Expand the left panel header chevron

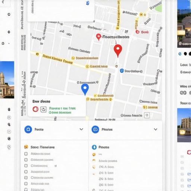click(x=81, y=129)
